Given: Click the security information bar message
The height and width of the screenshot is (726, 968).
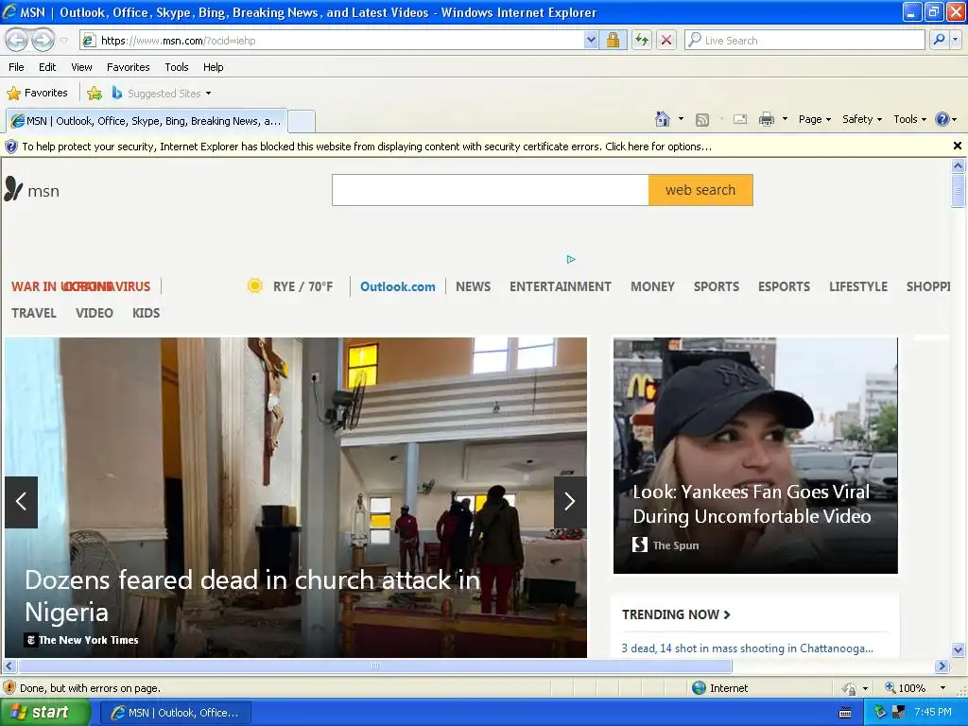Looking at the screenshot, I should pos(367,147).
